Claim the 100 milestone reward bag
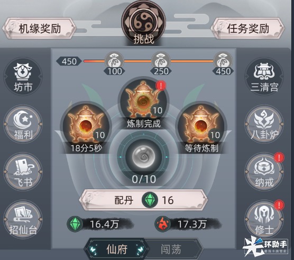The image size is (294, 260). (114, 63)
